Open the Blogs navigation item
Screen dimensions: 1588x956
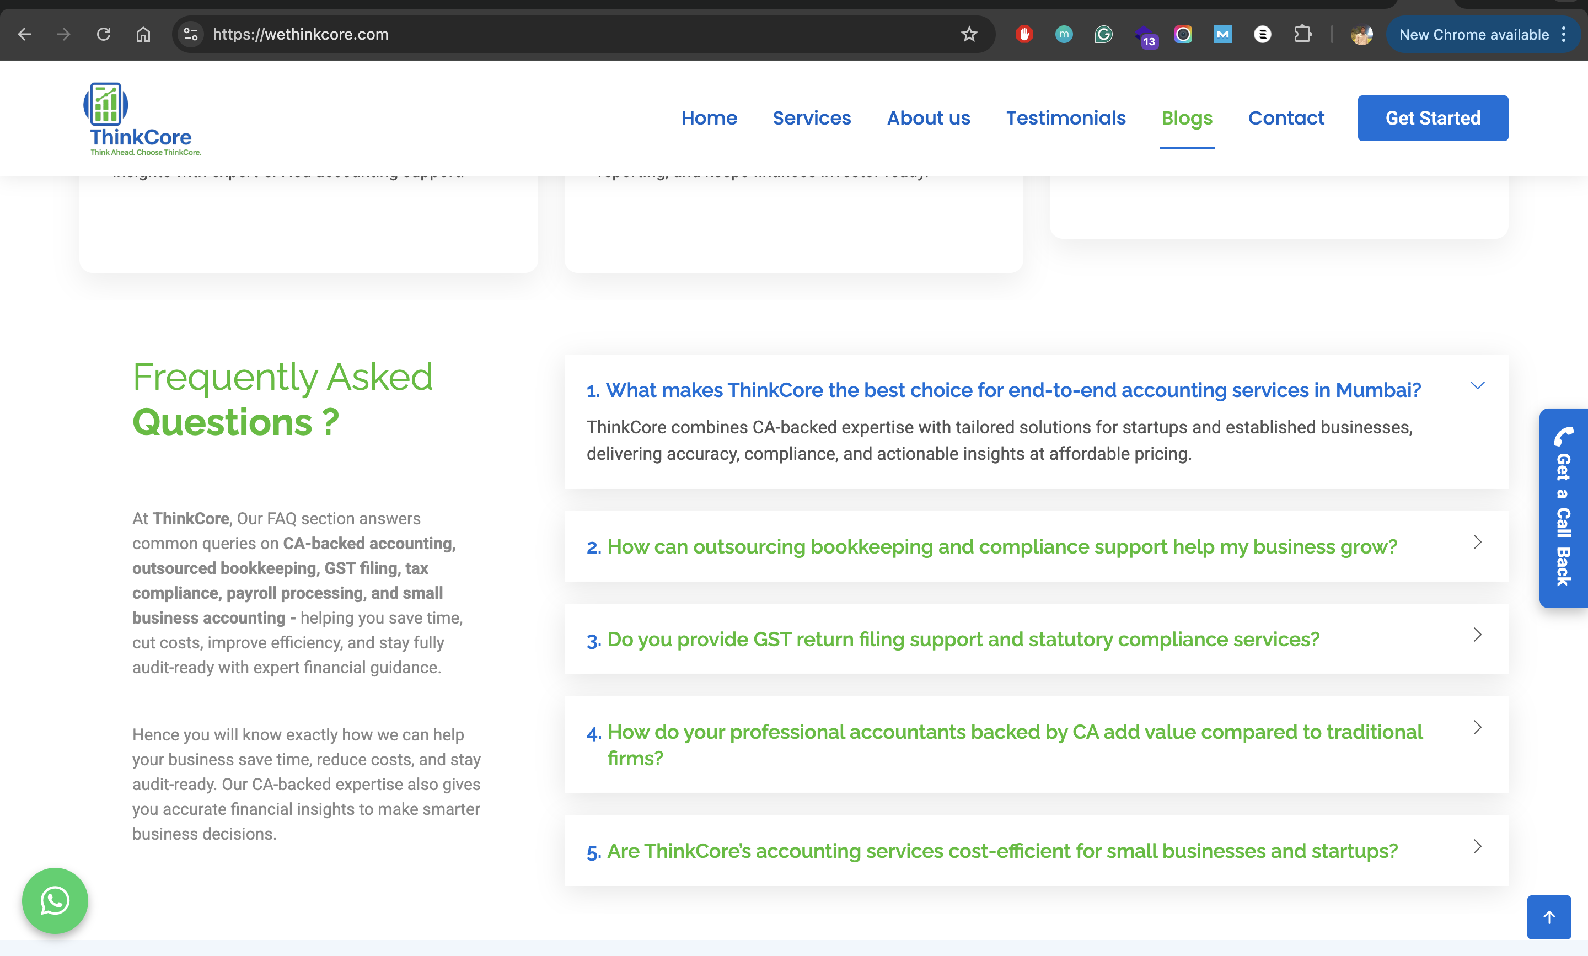click(x=1187, y=118)
